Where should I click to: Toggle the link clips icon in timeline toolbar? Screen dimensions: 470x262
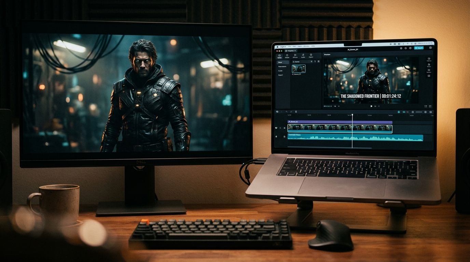(404, 112)
